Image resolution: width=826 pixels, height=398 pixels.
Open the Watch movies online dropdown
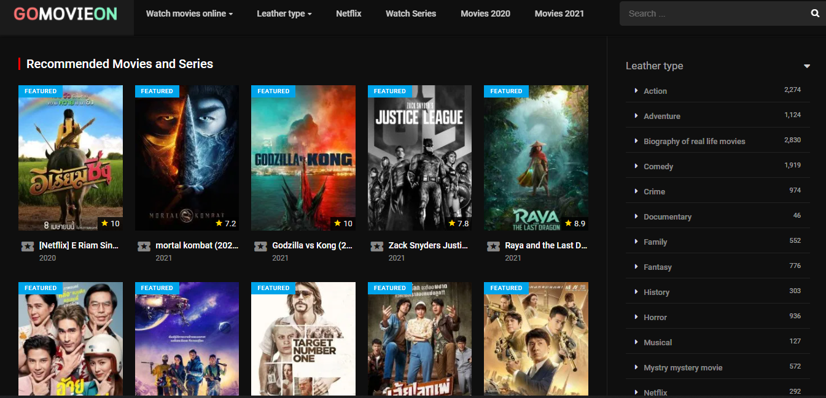click(189, 13)
